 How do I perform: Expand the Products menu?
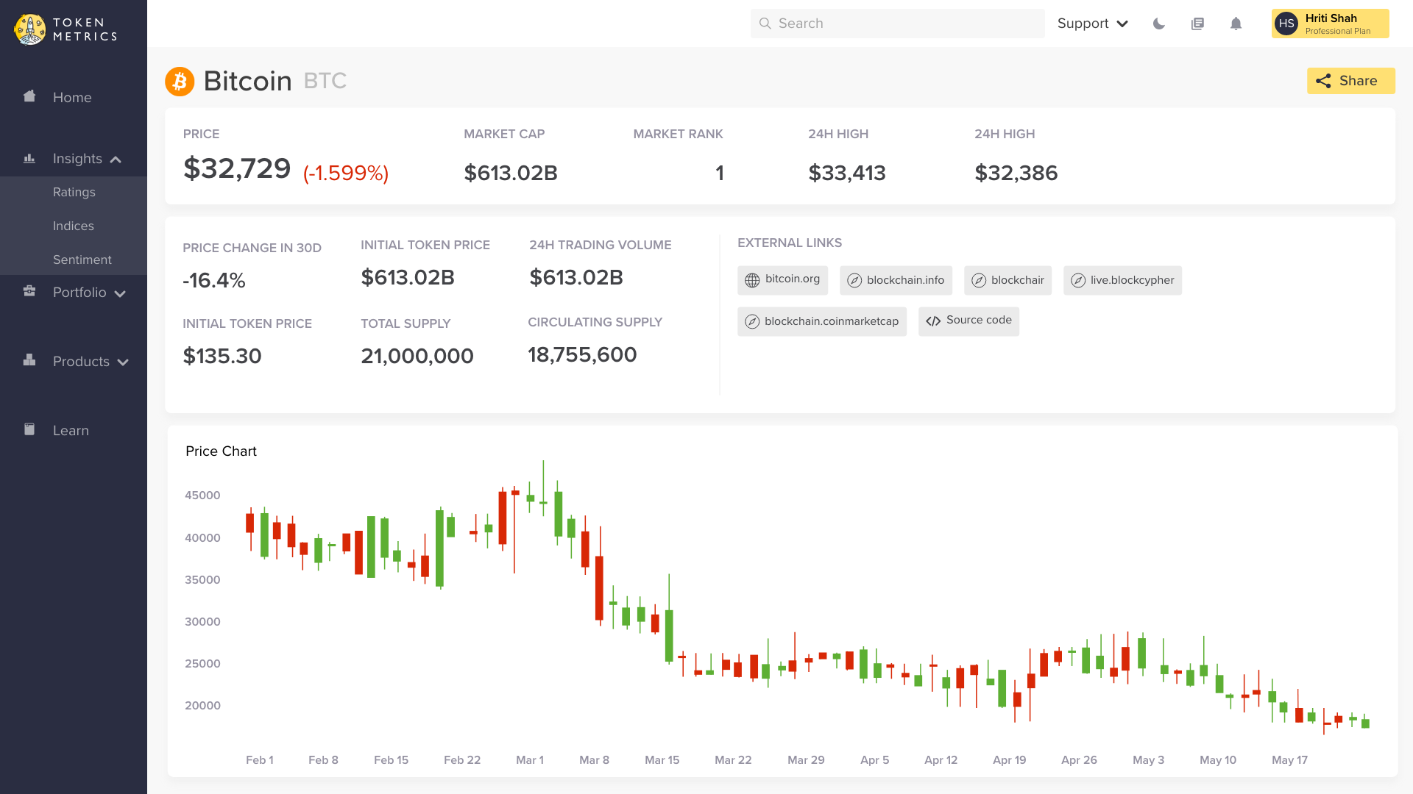coord(123,362)
